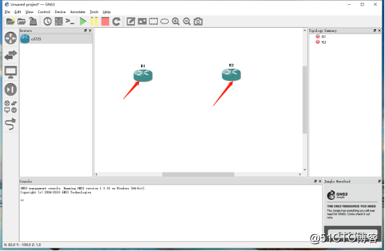Open the File menu
The image size is (385, 251).
(8, 12)
